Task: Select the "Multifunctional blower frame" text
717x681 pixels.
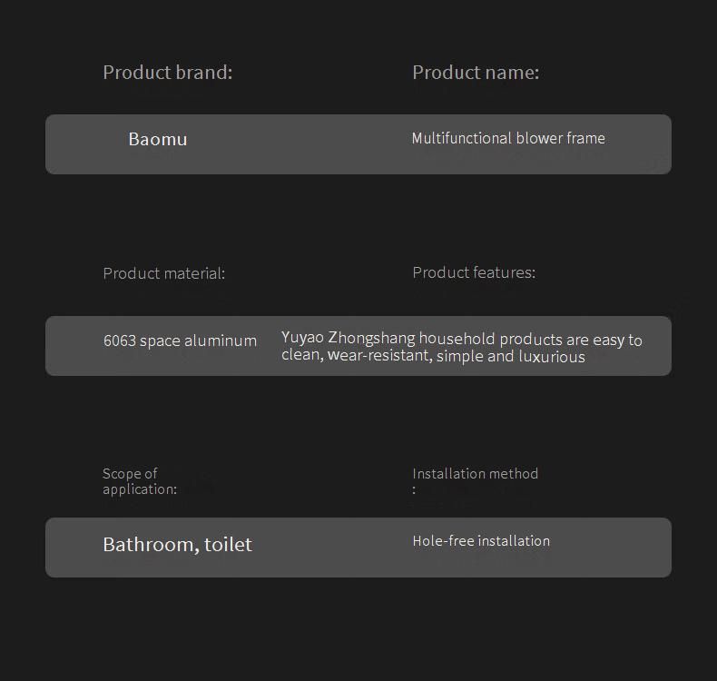Action: pyautogui.click(x=508, y=138)
